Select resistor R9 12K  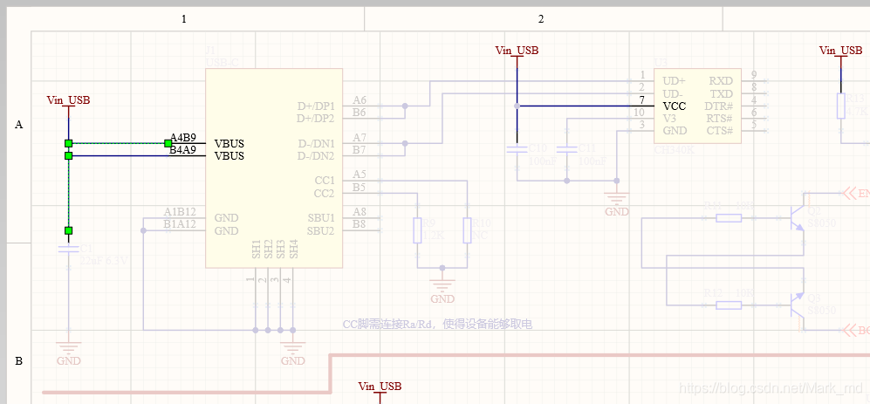tap(418, 230)
